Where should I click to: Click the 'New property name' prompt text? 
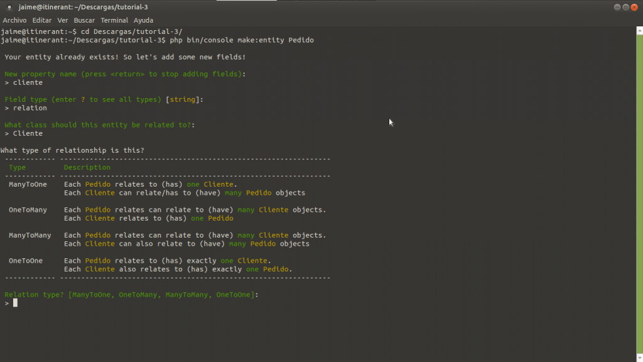[x=125, y=74]
